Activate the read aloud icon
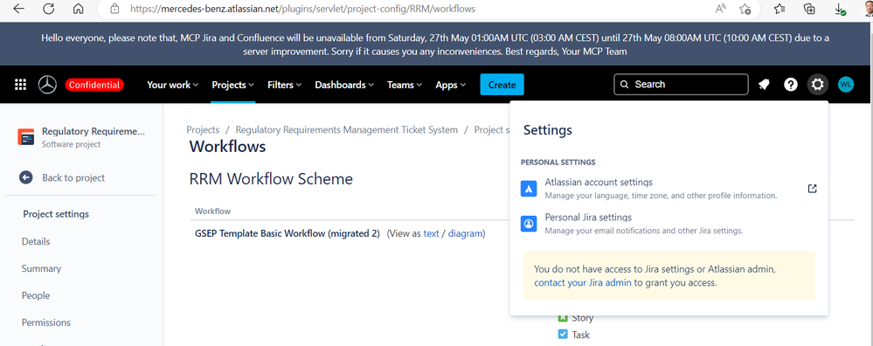This screenshot has height=346, width=873. pyautogui.click(x=721, y=9)
